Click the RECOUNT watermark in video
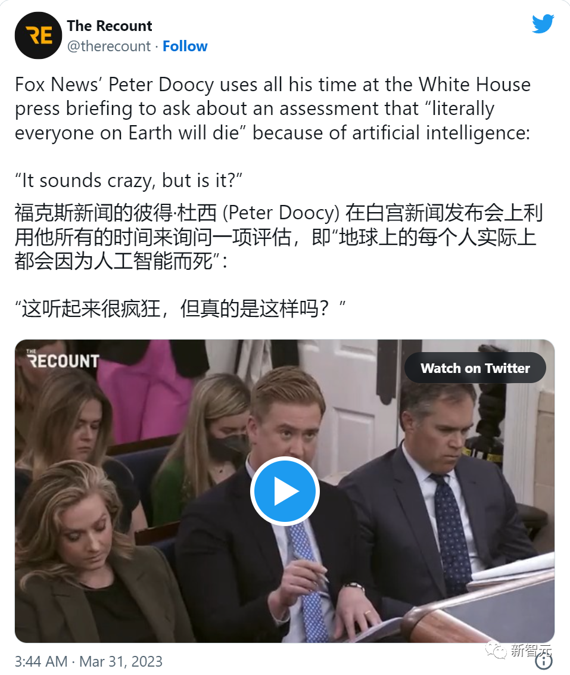The height and width of the screenshot is (675, 570). (63, 359)
